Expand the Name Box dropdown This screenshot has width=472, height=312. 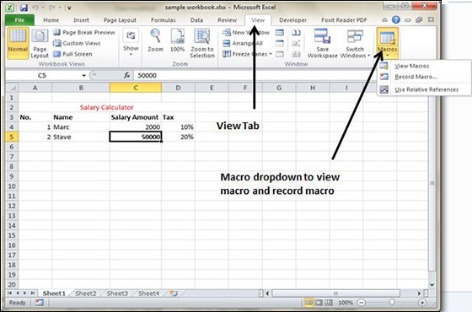tap(84, 76)
